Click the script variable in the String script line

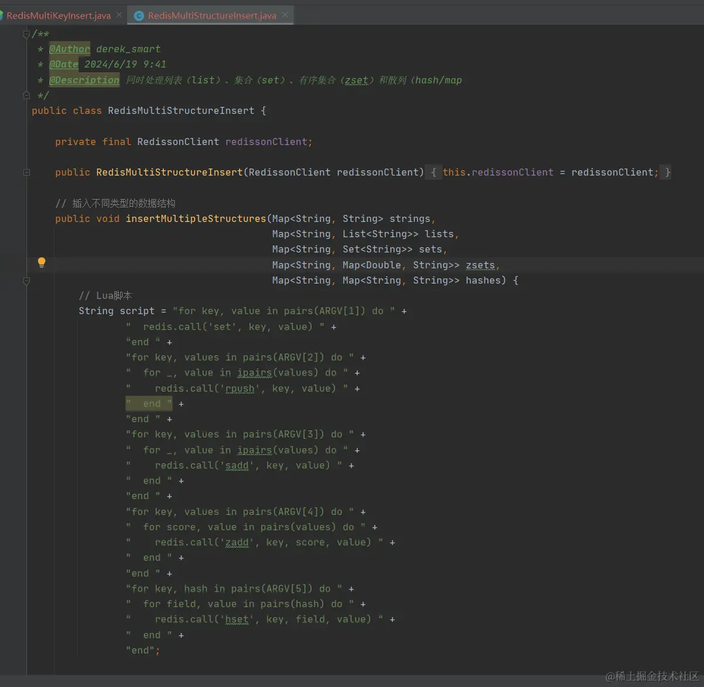point(137,311)
